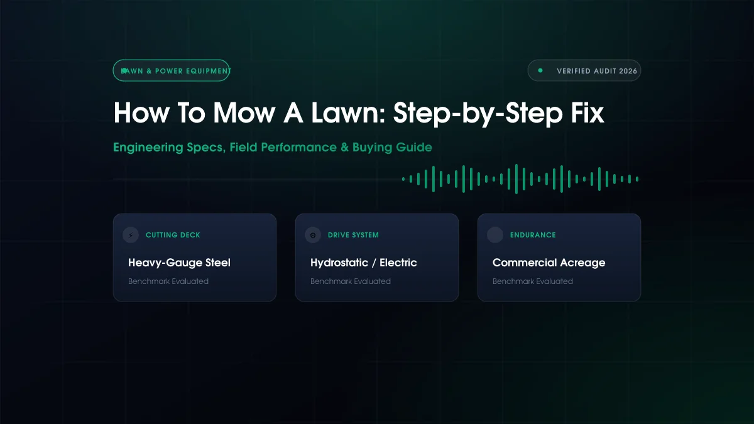Click the Engineering Specs subtitle text
Image resolution: width=754 pixels, height=424 pixels.
pyautogui.click(x=273, y=148)
